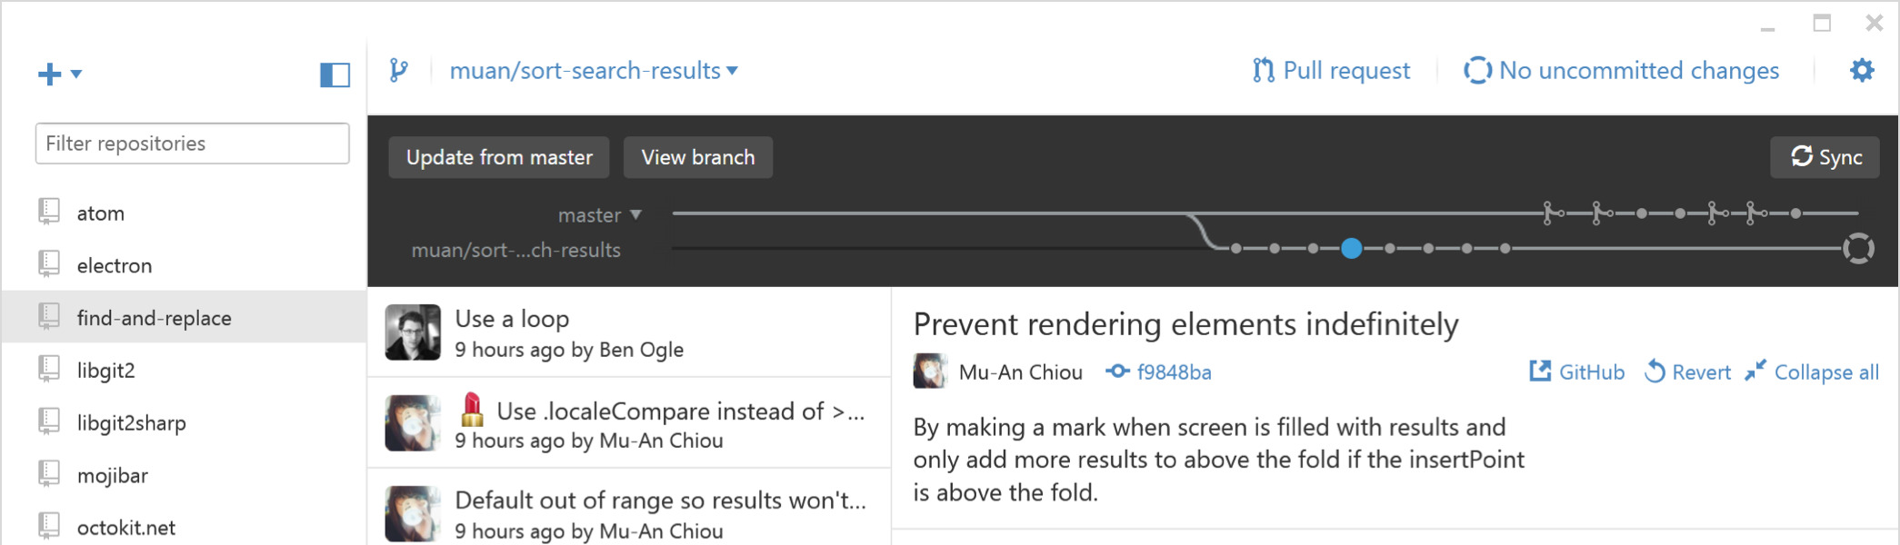Select the electron repository in sidebar
1900x545 pixels.
[x=113, y=265]
